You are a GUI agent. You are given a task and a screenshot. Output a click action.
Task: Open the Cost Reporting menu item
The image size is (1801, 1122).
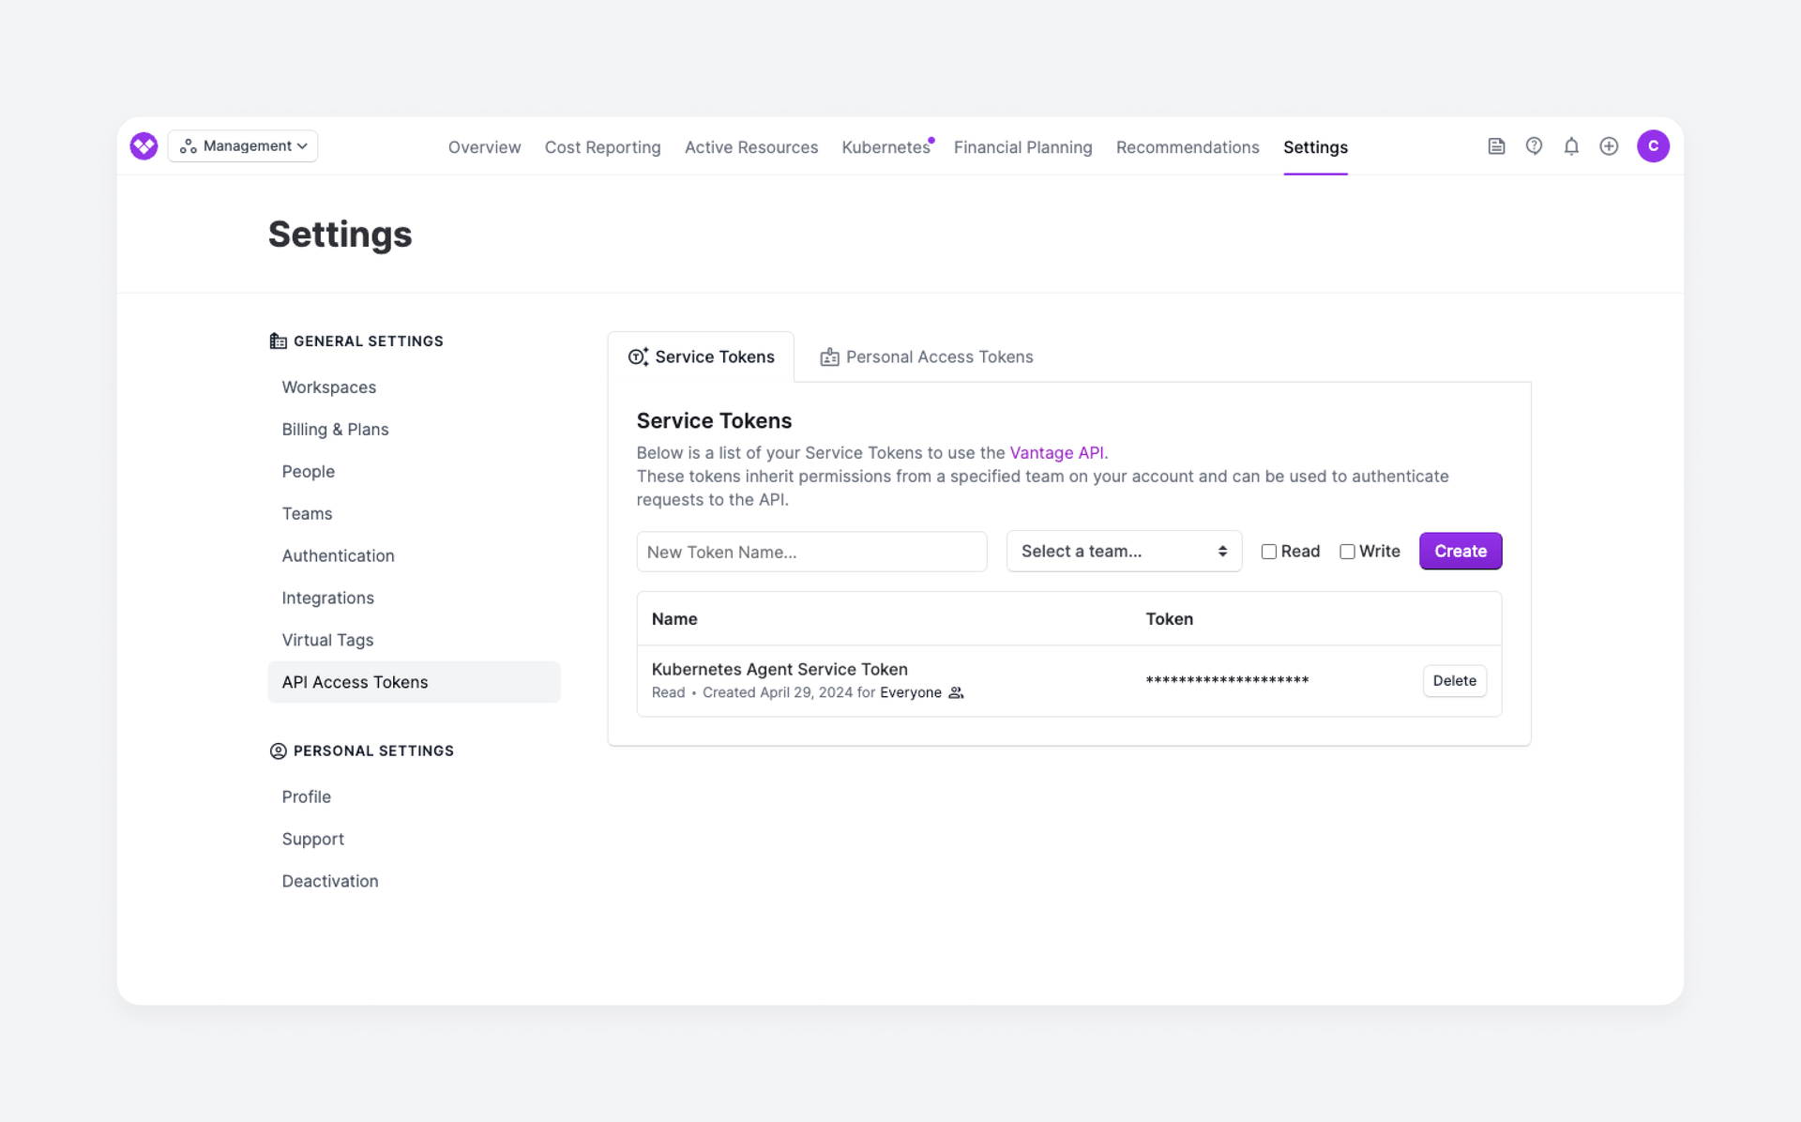[x=602, y=147]
